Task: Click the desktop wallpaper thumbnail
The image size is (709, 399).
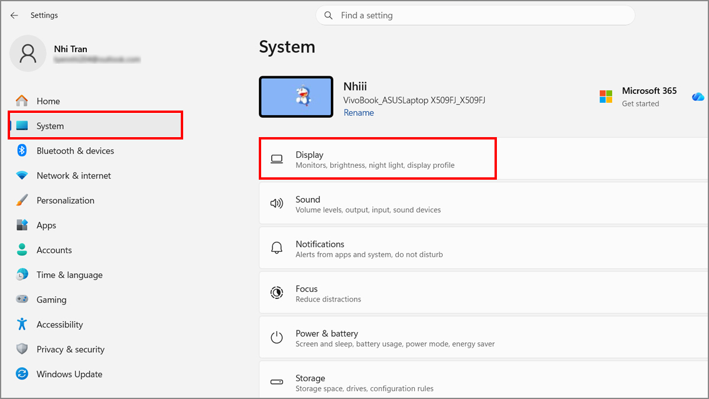Action: point(296,96)
